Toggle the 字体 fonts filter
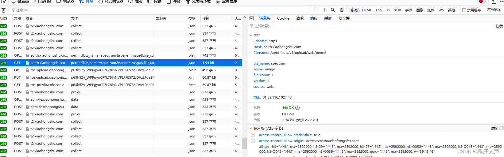 (409, 10)
